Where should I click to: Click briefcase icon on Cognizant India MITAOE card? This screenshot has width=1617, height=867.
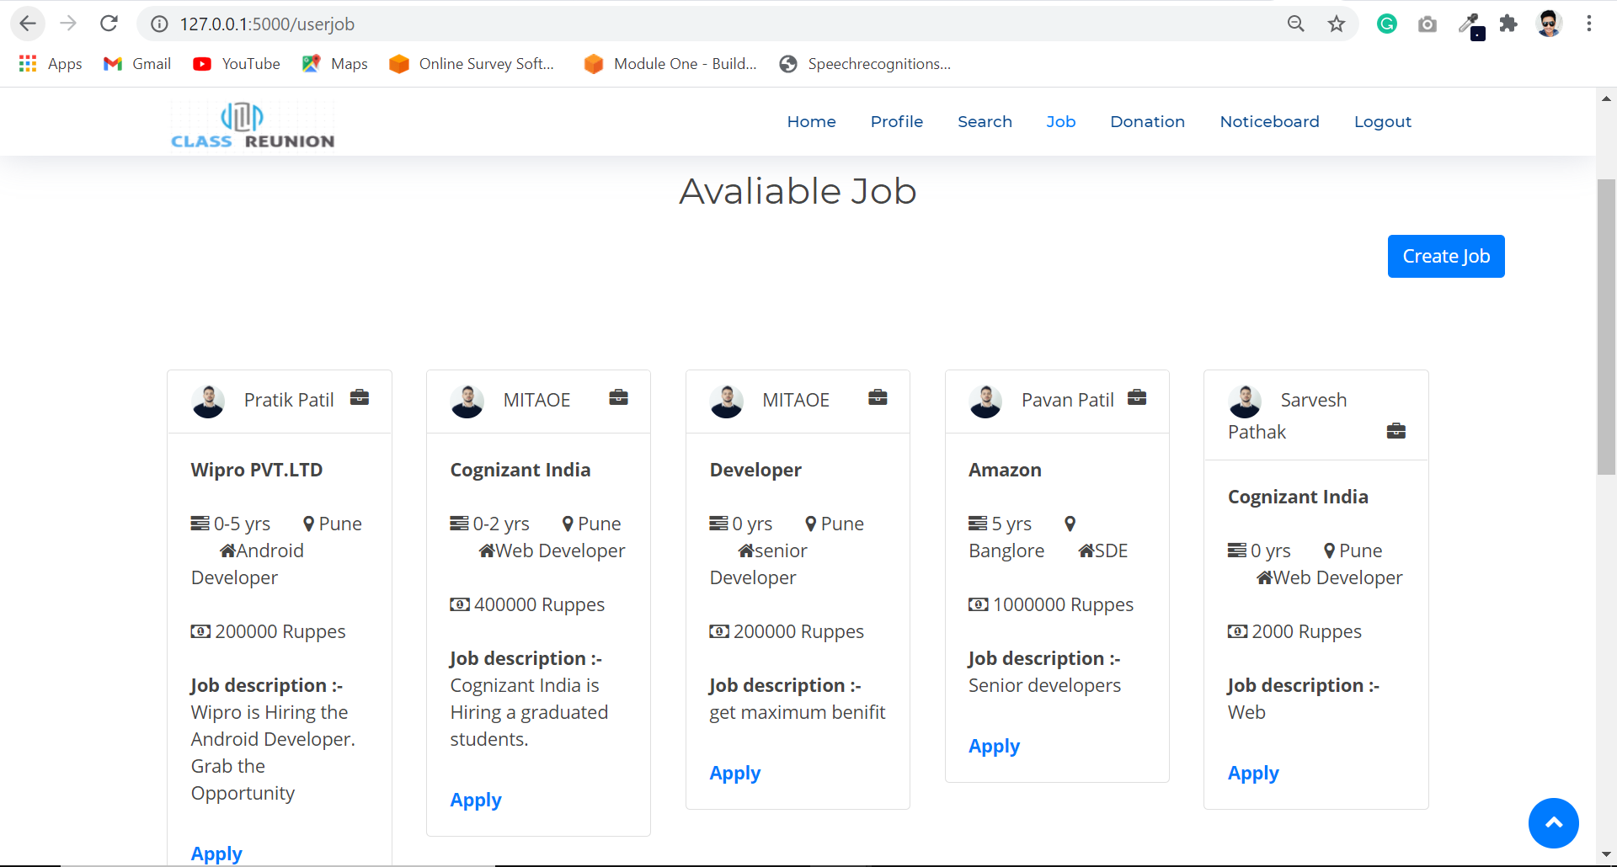point(619,397)
